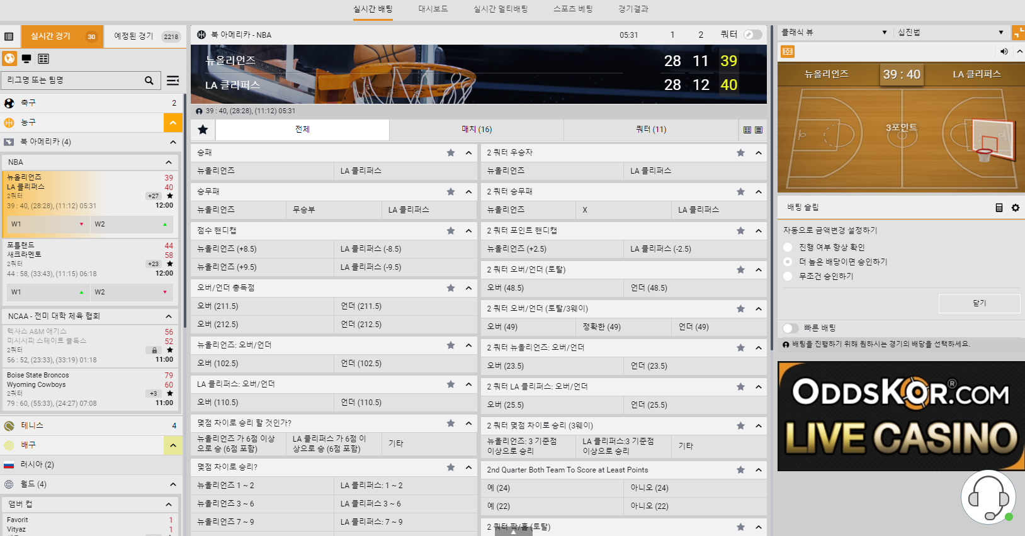Favorite the 포틀랜드 vs 새크라멘토 match star
Screen dimensions: 1025x536
tap(170, 264)
